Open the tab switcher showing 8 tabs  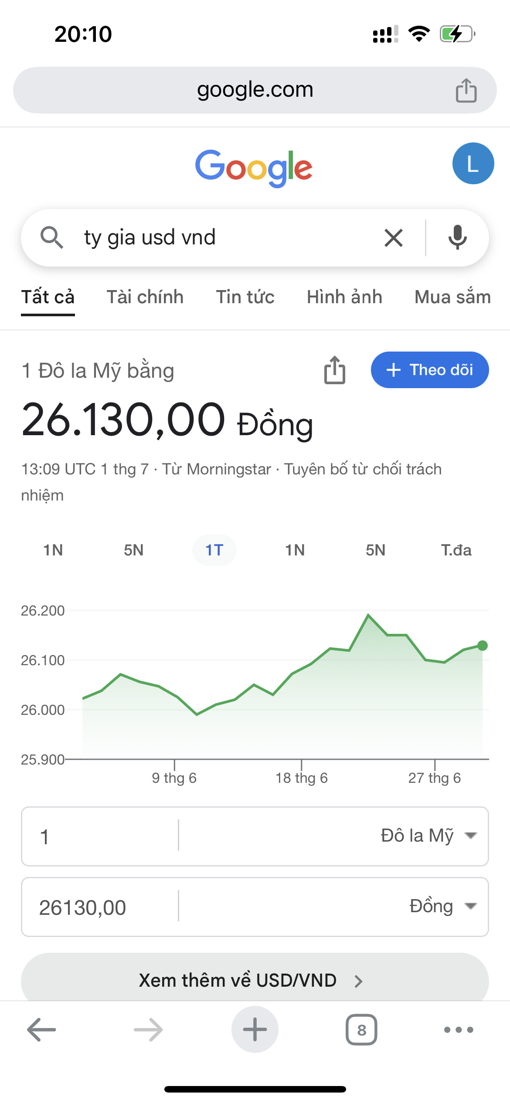tap(361, 1030)
